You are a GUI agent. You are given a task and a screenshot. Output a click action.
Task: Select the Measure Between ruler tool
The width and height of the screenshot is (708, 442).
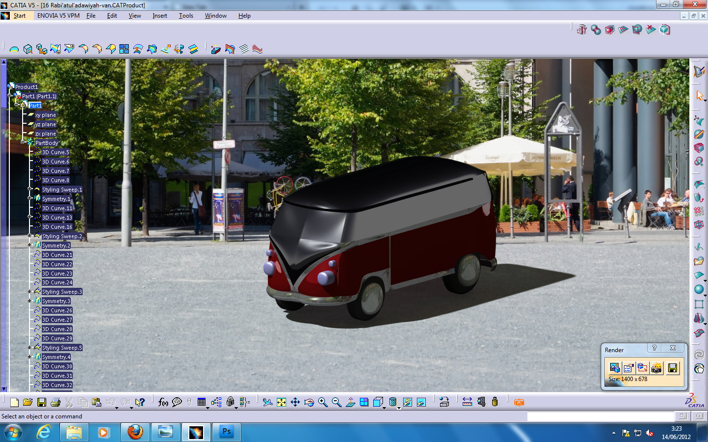[468, 402]
